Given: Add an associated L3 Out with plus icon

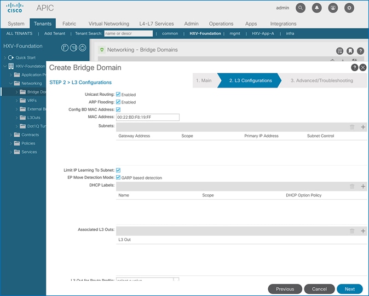Looking at the screenshot, I should tap(363, 231).
